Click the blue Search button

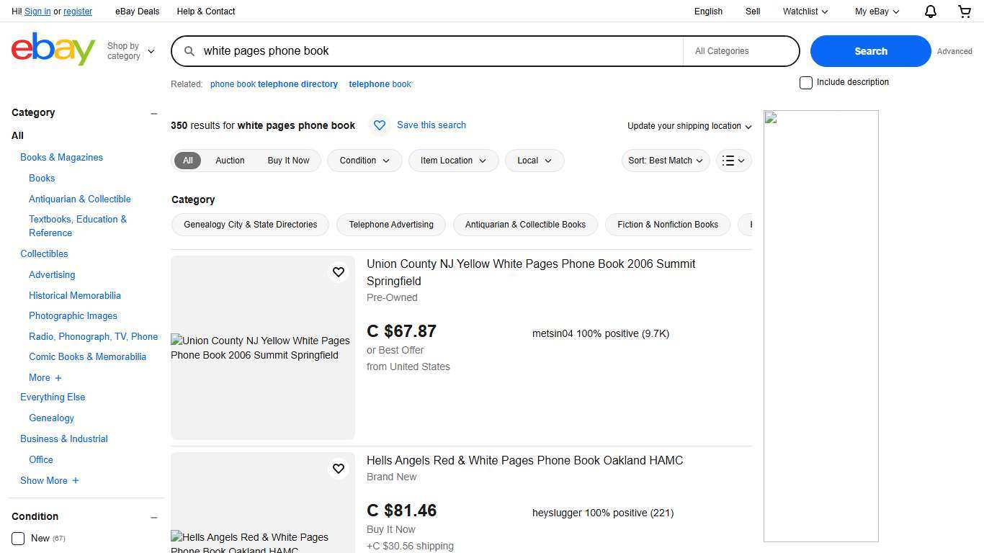point(870,50)
